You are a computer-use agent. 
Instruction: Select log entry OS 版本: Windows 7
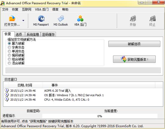coord(74,95)
